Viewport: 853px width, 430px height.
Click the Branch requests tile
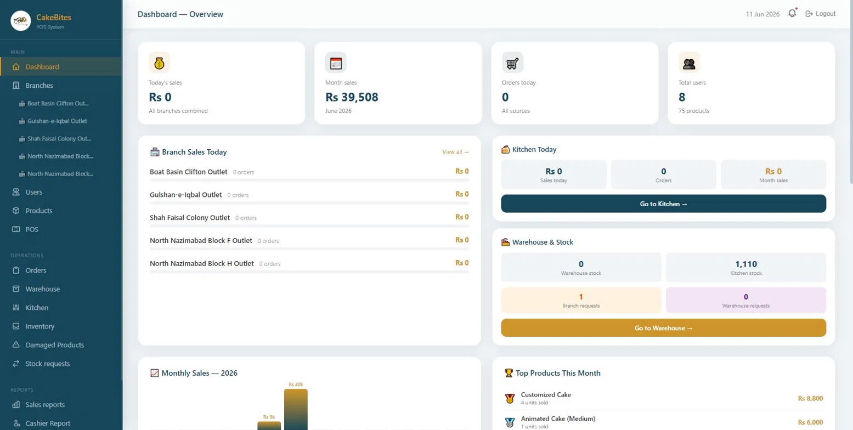click(x=581, y=300)
